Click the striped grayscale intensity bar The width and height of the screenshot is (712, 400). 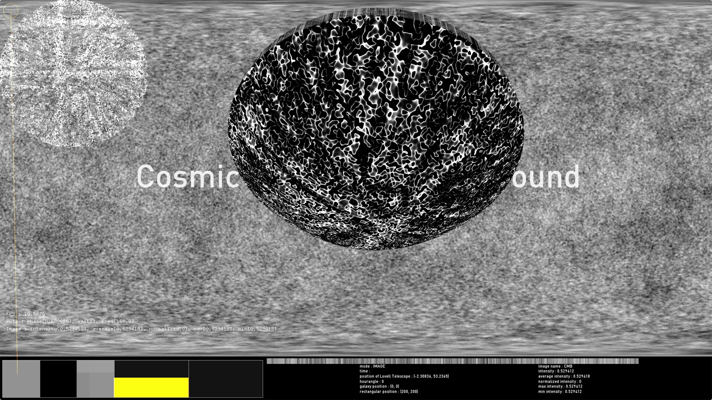coord(452,361)
